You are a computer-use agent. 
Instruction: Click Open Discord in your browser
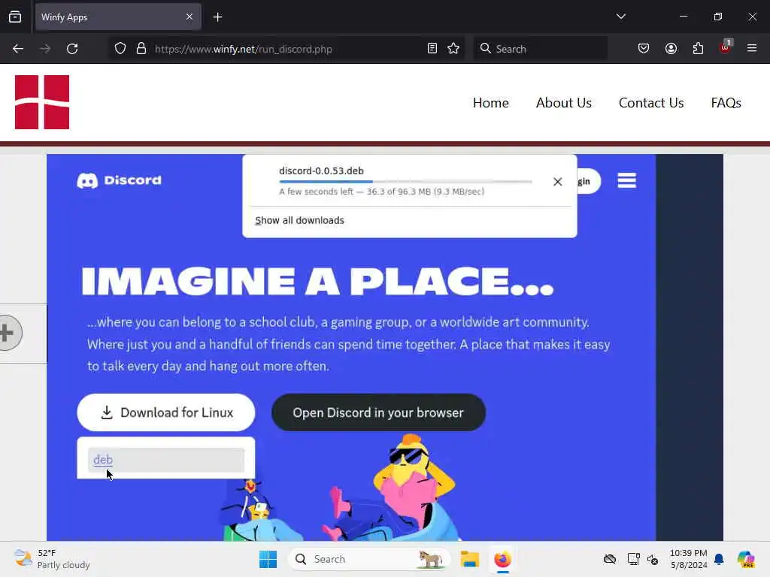point(378,412)
